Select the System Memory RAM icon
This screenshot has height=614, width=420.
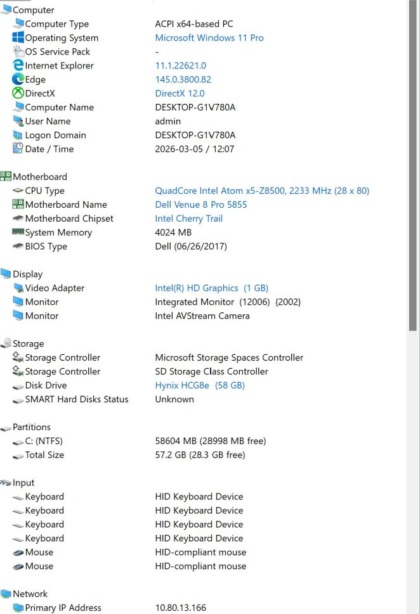click(18, 233)
